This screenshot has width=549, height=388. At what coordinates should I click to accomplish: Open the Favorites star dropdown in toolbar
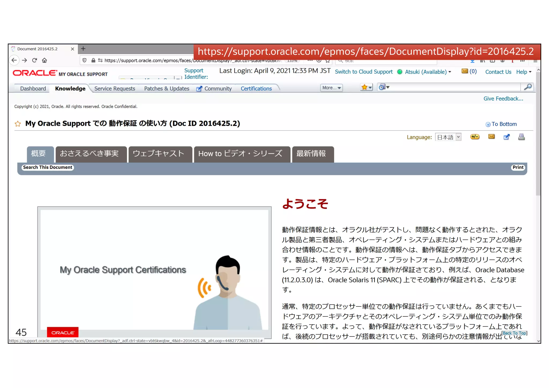tap(366, 87)
